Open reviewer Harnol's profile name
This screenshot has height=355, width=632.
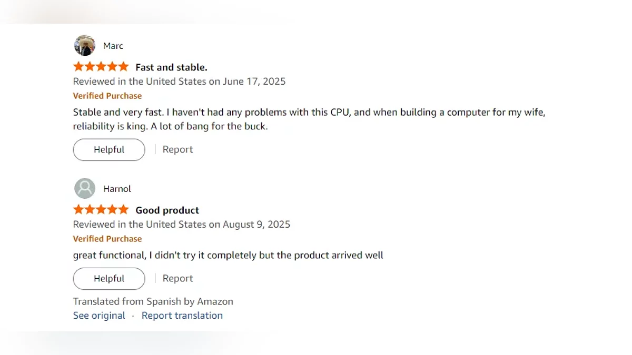pos(117,189)
